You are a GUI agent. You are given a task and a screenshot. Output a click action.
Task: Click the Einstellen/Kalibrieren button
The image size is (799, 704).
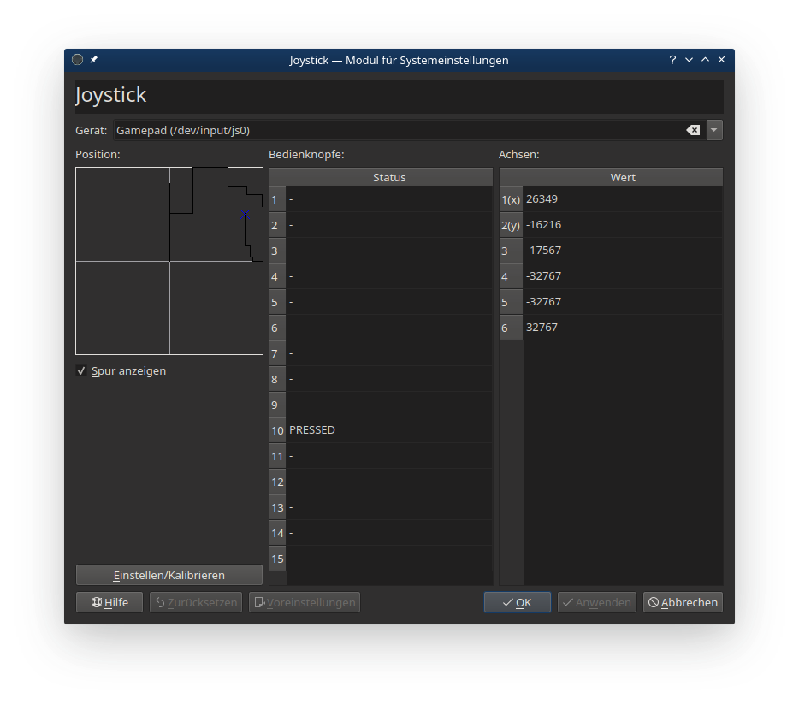[x=169, y=575]
